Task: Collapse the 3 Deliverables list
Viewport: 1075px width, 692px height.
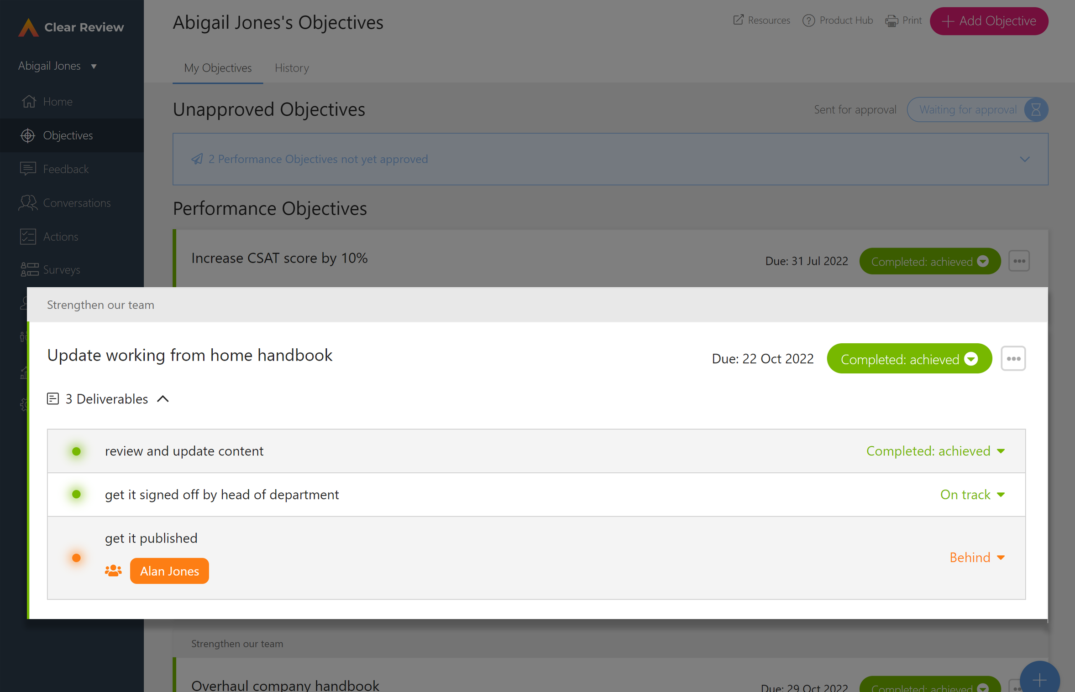Action: (163, 399)
